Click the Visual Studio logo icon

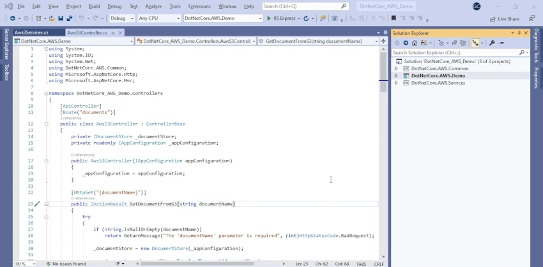(9, 6)
